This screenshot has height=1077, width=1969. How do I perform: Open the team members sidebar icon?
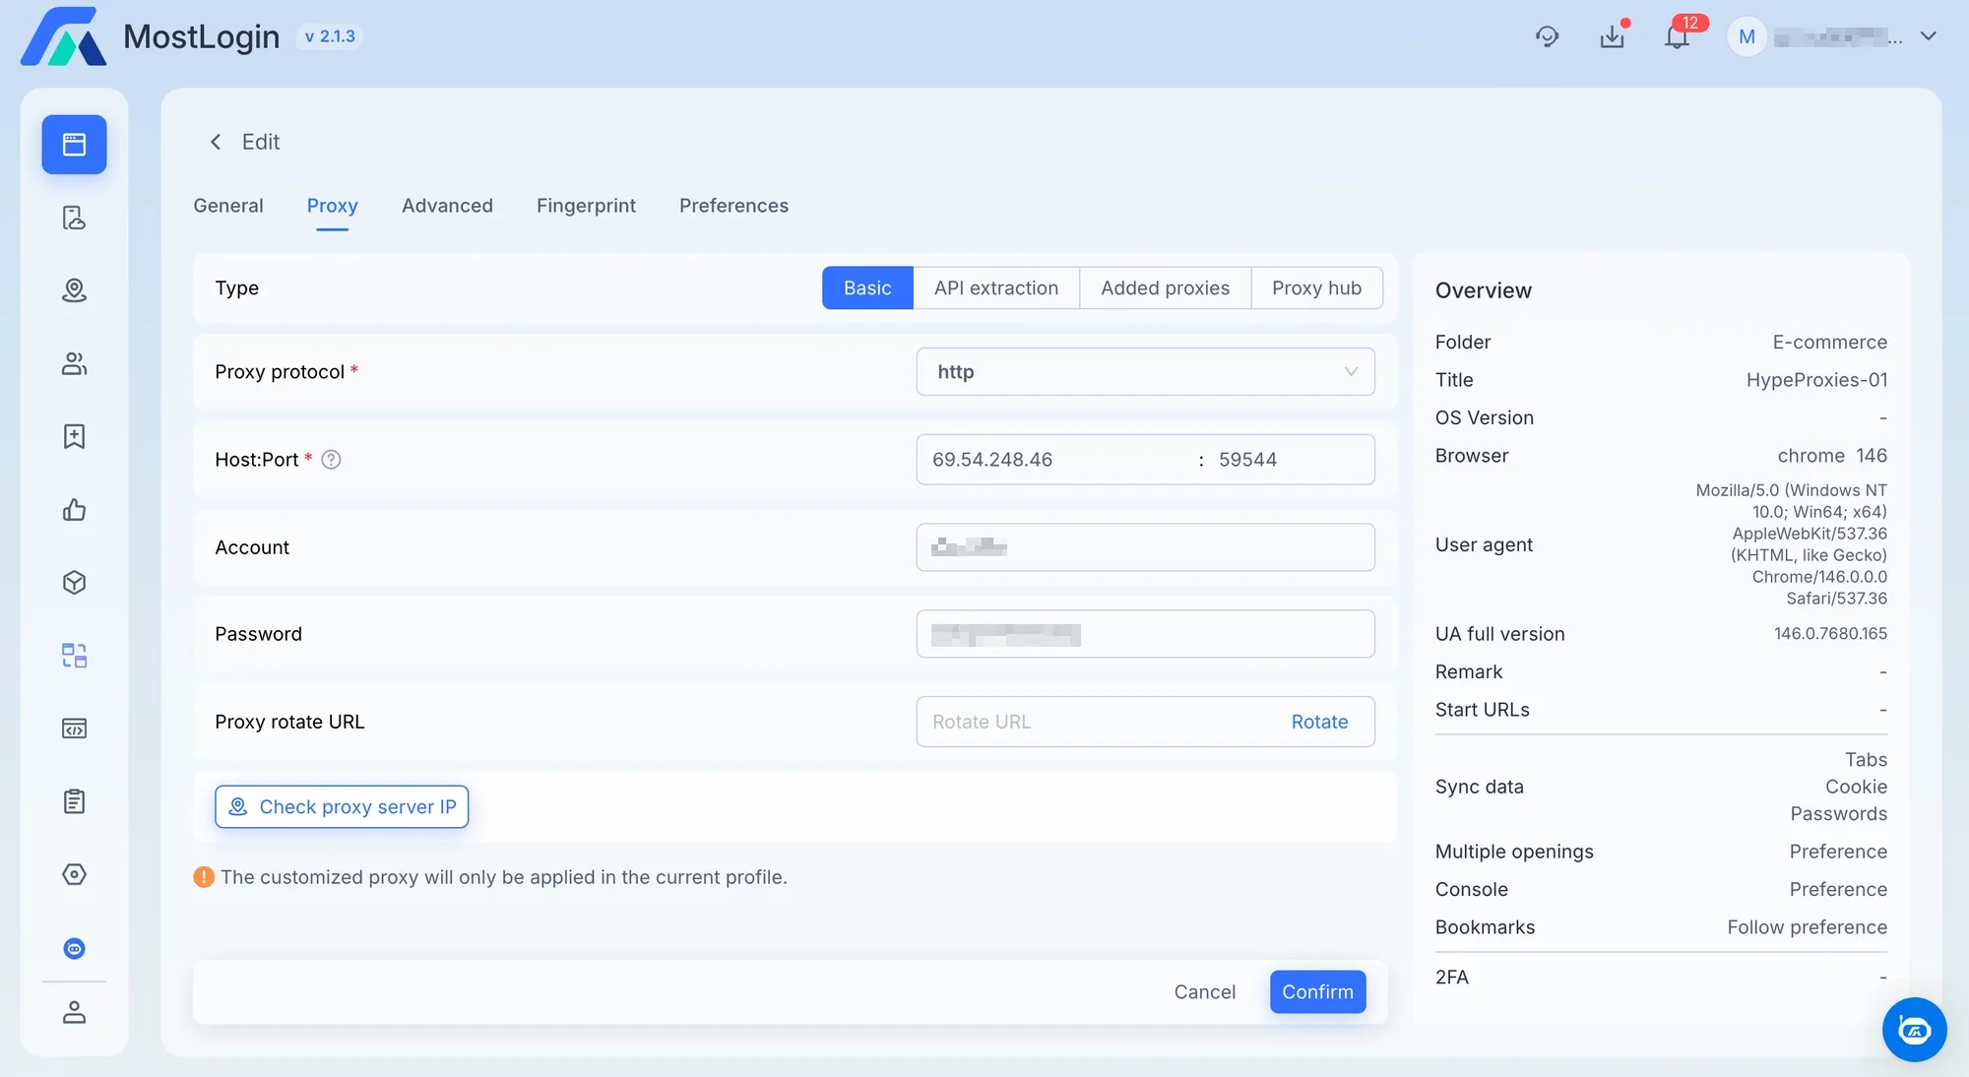(74, 363)
